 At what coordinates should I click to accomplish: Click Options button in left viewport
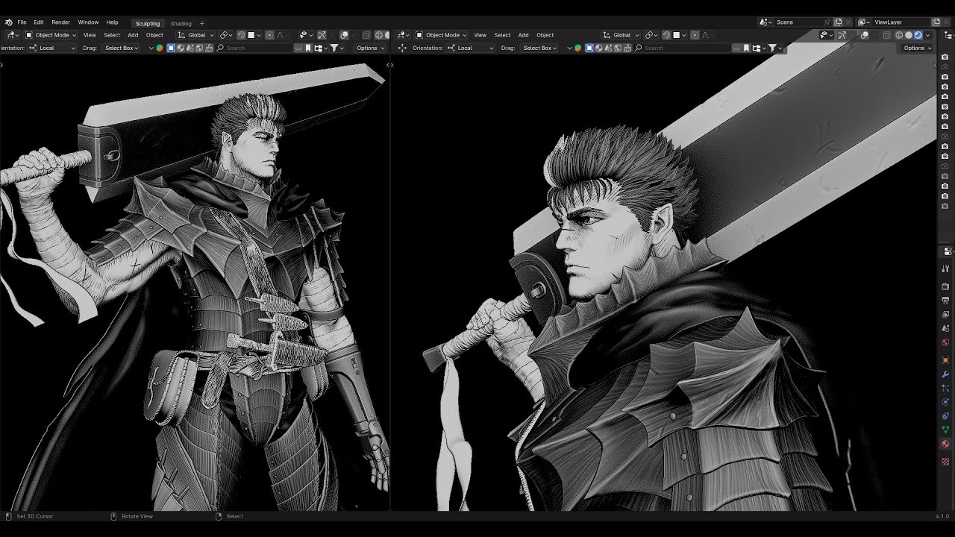(x=369, y=48)
